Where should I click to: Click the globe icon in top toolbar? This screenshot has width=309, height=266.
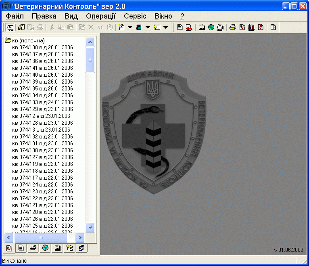211,27
